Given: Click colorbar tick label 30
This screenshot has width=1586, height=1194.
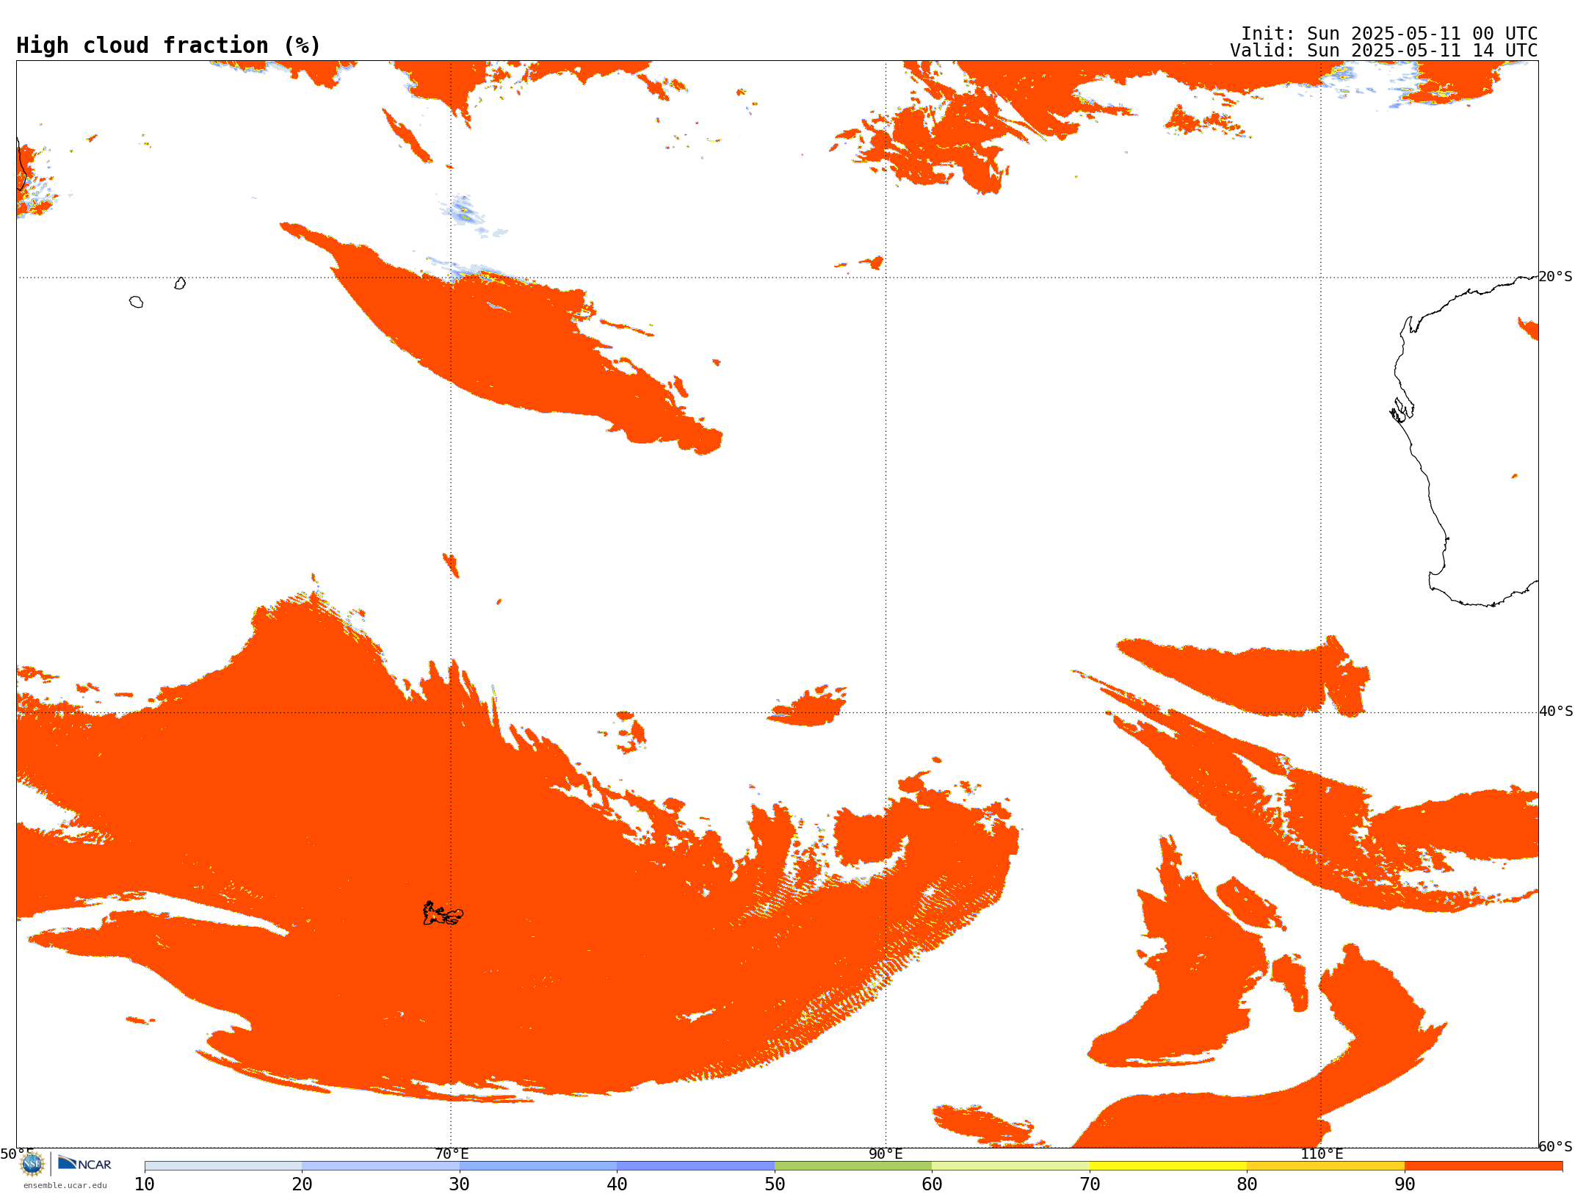Looking at the screenshot, I should 460,1184.
